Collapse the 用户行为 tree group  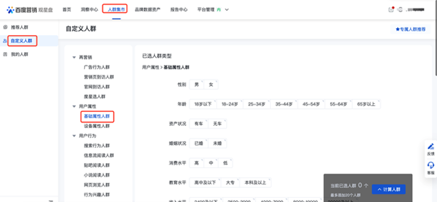[74, 136]
